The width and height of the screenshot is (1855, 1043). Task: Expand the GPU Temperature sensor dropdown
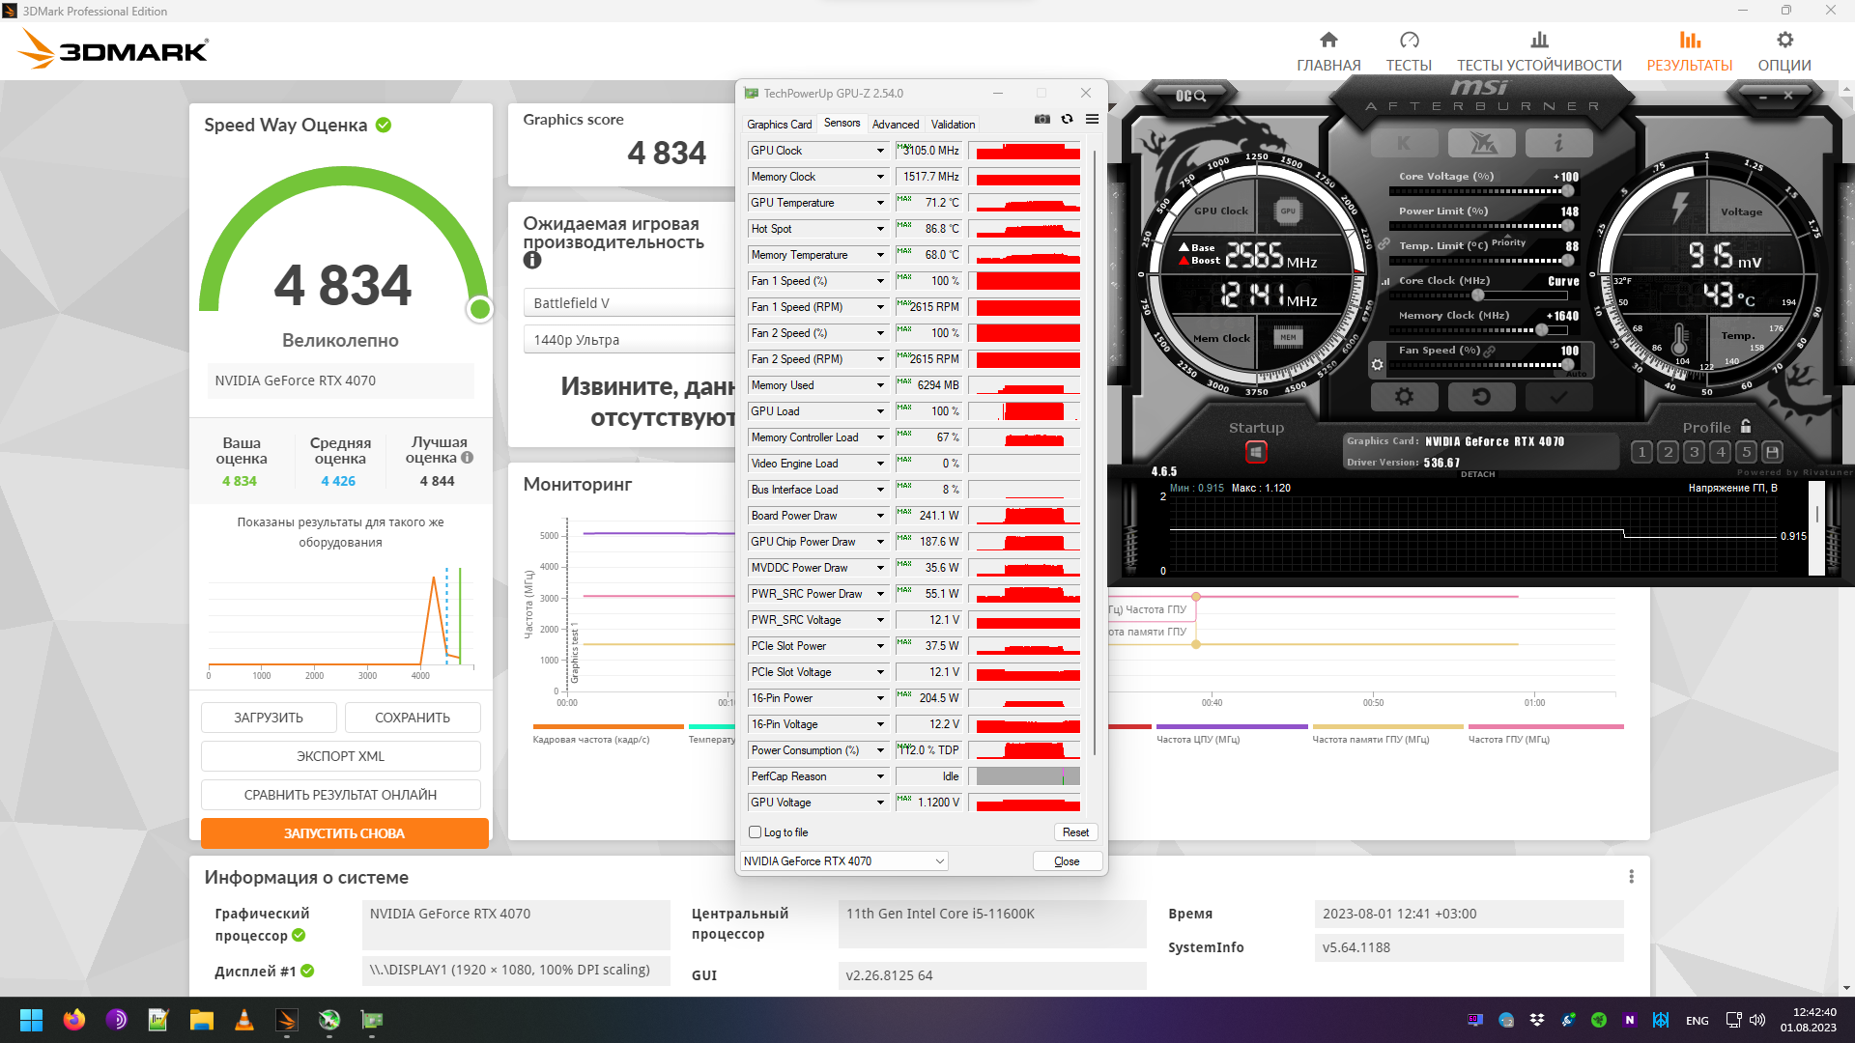(880, 203)
